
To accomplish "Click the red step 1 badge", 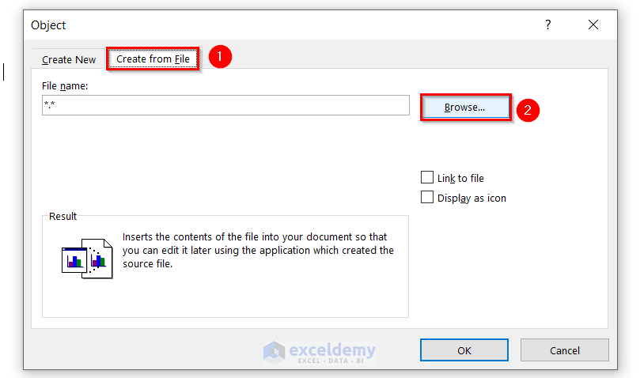I will 220,57.
